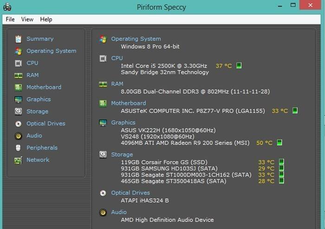Click the Summary icon in the sidebar

click(18, 39)
